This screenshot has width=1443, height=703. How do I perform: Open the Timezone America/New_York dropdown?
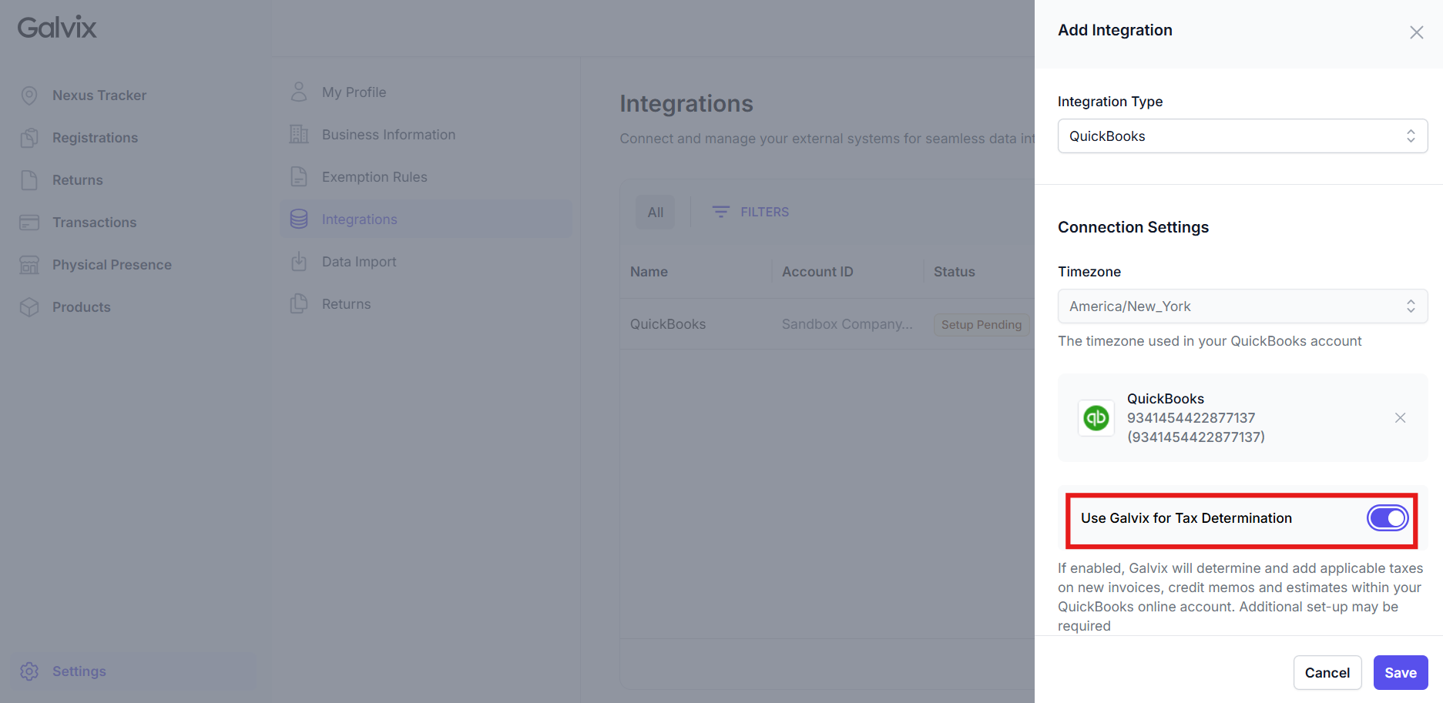pyautogui.click(x=1243, y=306)
